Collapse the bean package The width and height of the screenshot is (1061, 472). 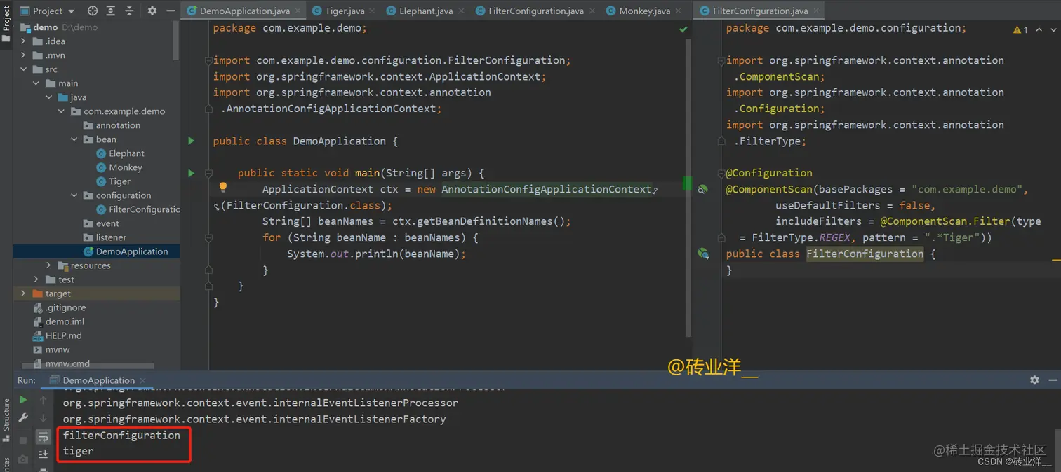tap(74, 139)
